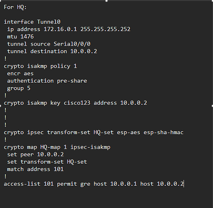
Task: Click the "match address 101" line
Action: pyautogui.click(x=35, y=169)
